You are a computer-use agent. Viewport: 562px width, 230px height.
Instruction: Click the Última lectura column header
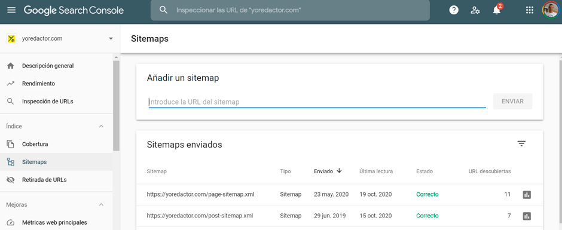click(376, 171)
